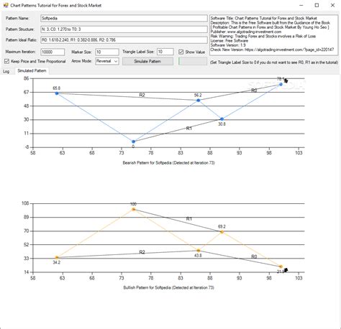The width and height of the screenshot is (341, 329).
Task: Click the Set Triangle Label Size hint text
Action: (x=274, y=62)
